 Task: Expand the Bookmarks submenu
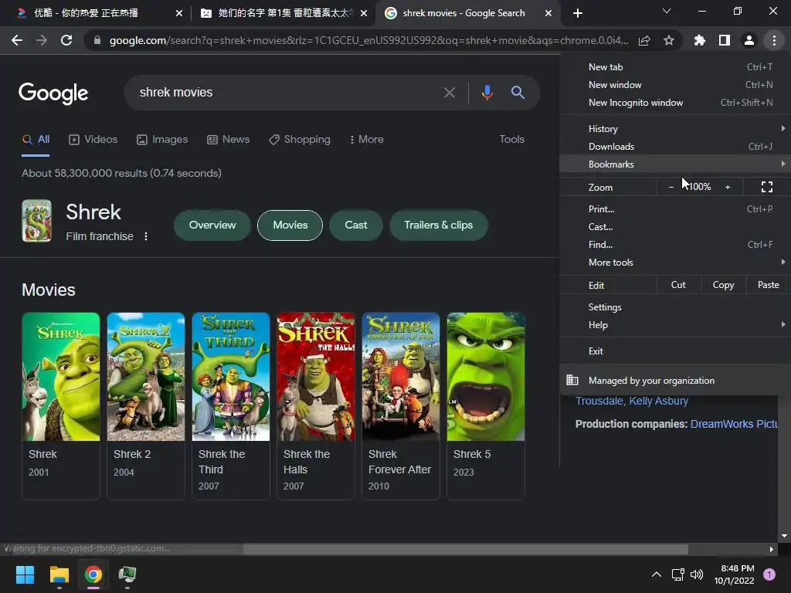tap(675, 164)
